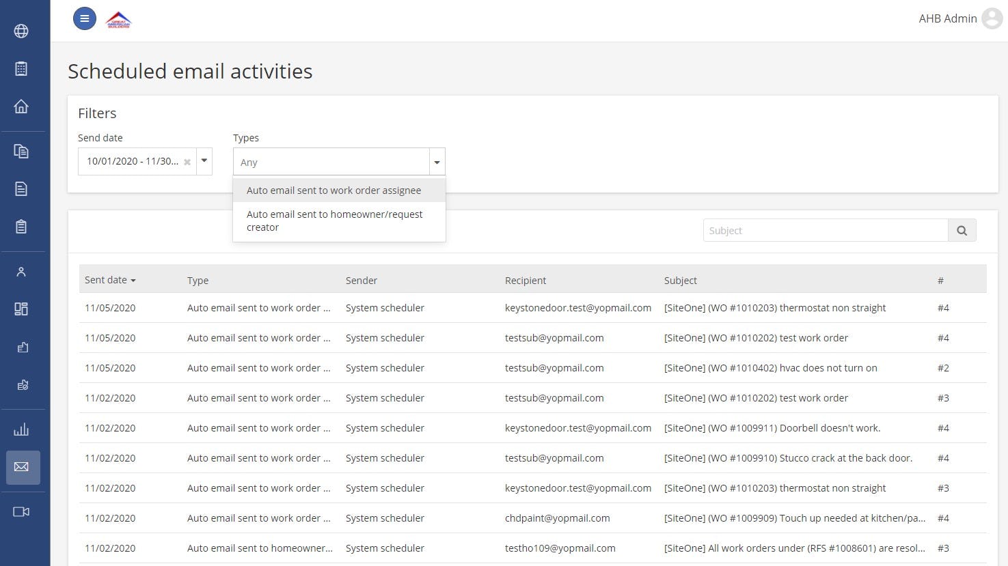Expand the Send date dropdown arrow
Viewport: 1008px width, 566px height.
[x=204, y=162]
